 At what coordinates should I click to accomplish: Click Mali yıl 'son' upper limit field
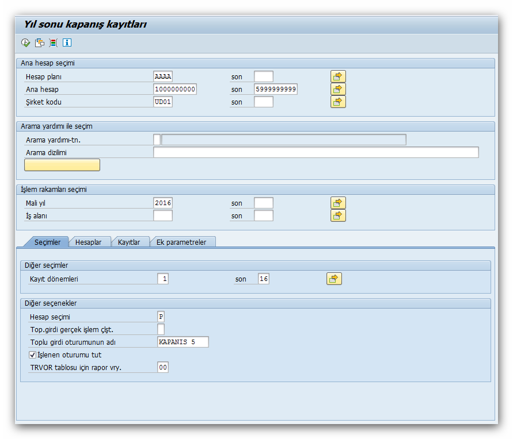[264, 203]
